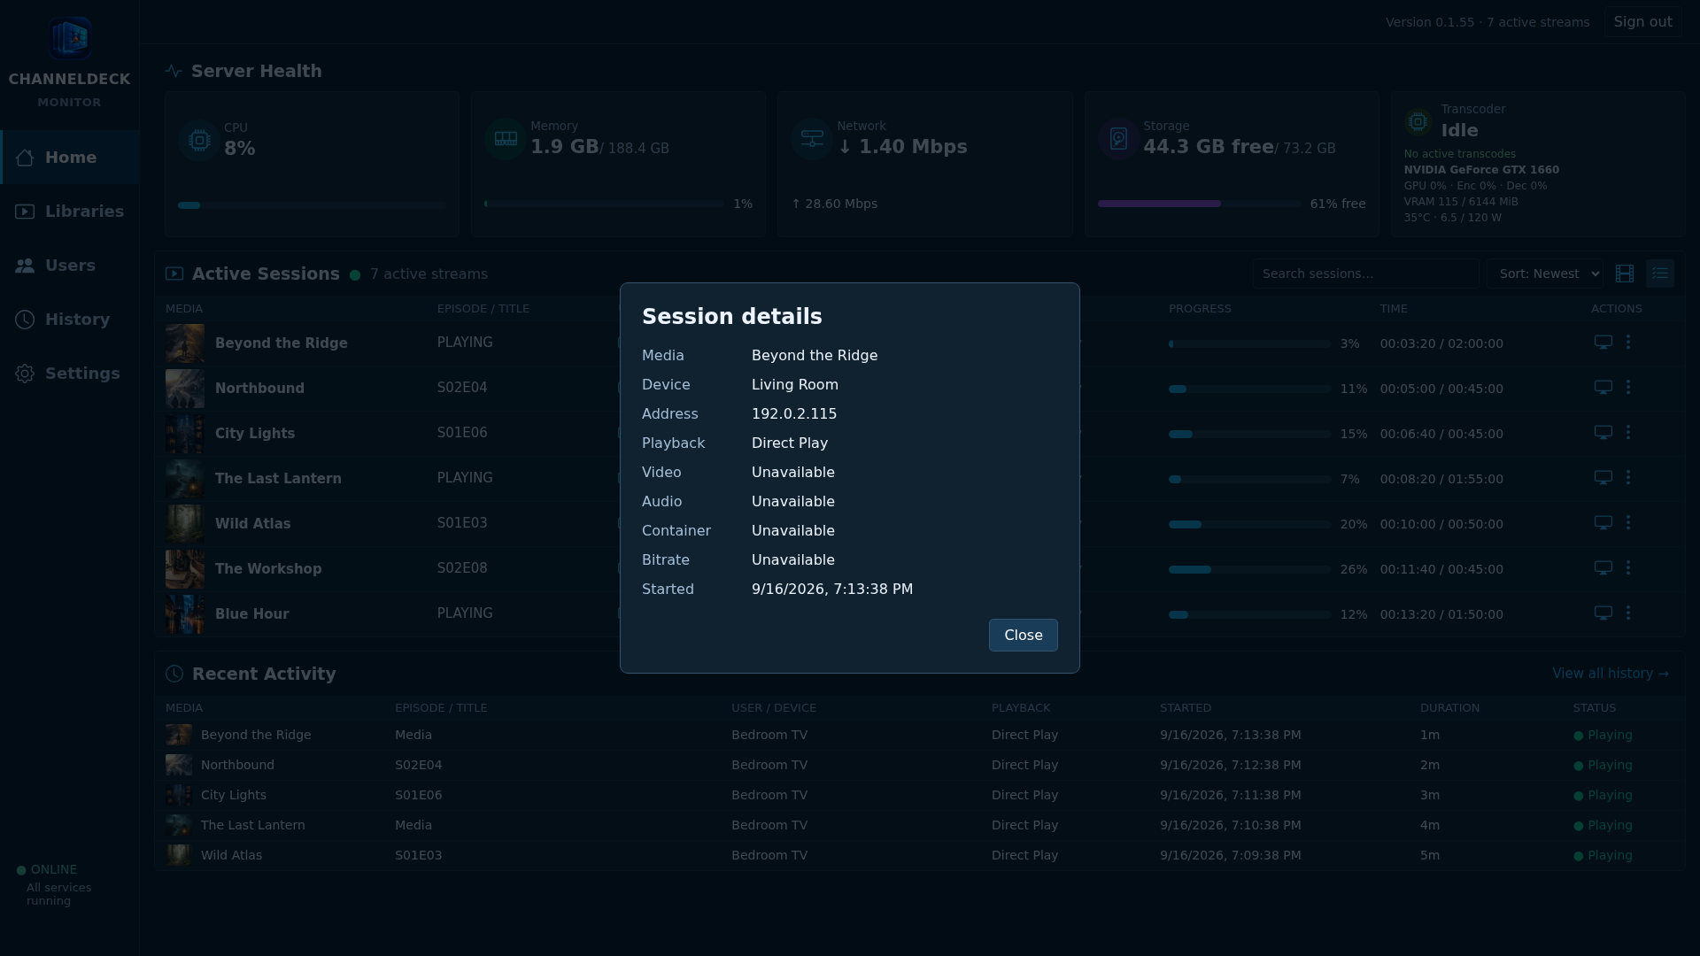This screenshot has width=1700, height=956.
Task: Click the Blue Hour session thumbnail
Action: [185, 614]
